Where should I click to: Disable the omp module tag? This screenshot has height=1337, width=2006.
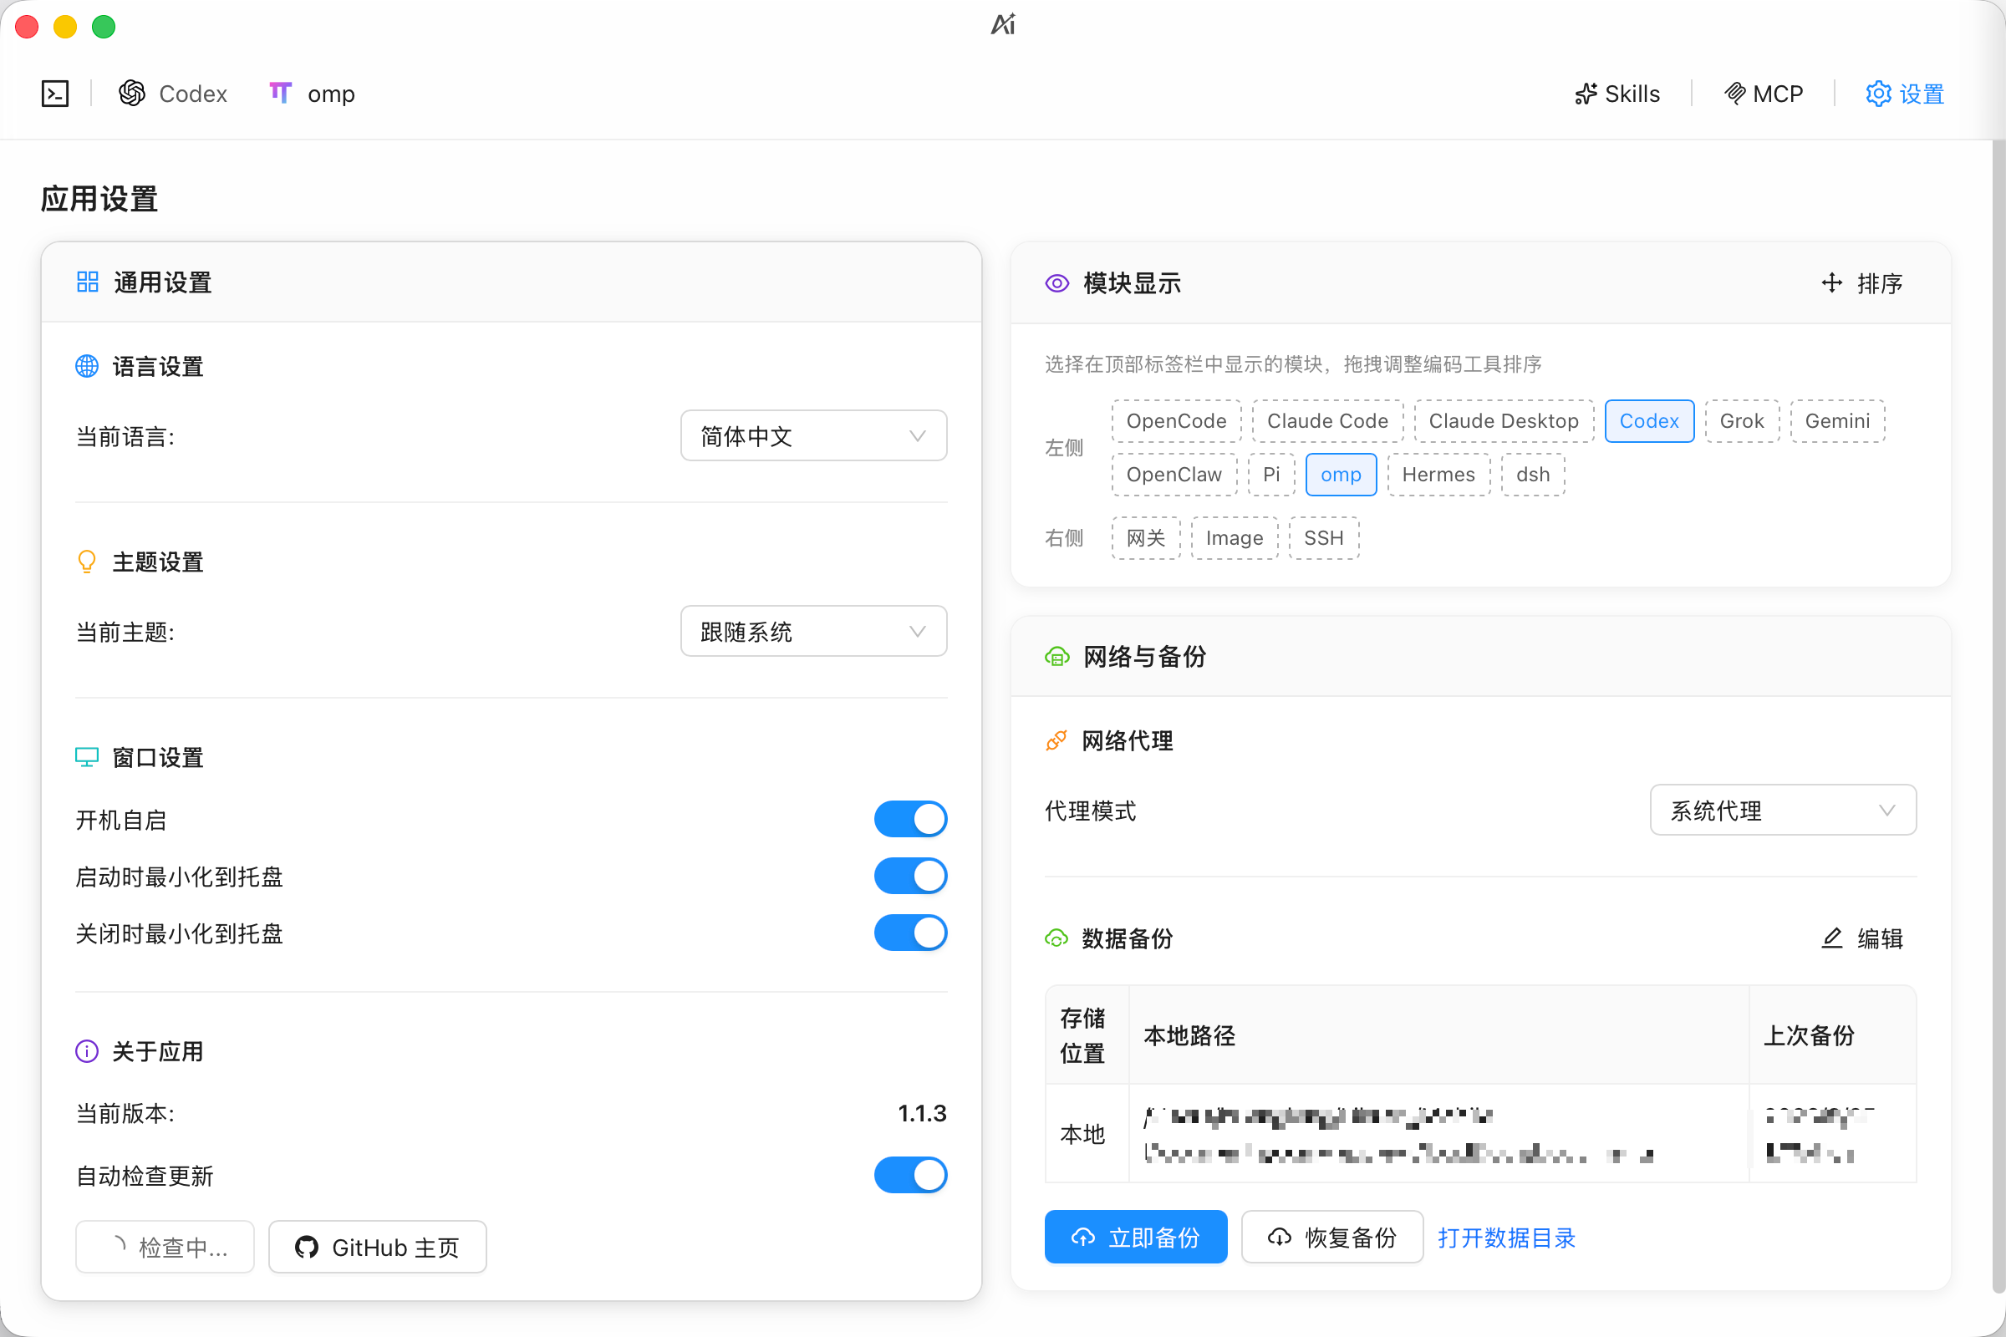pyautogui.click(x=1341, y=475)
